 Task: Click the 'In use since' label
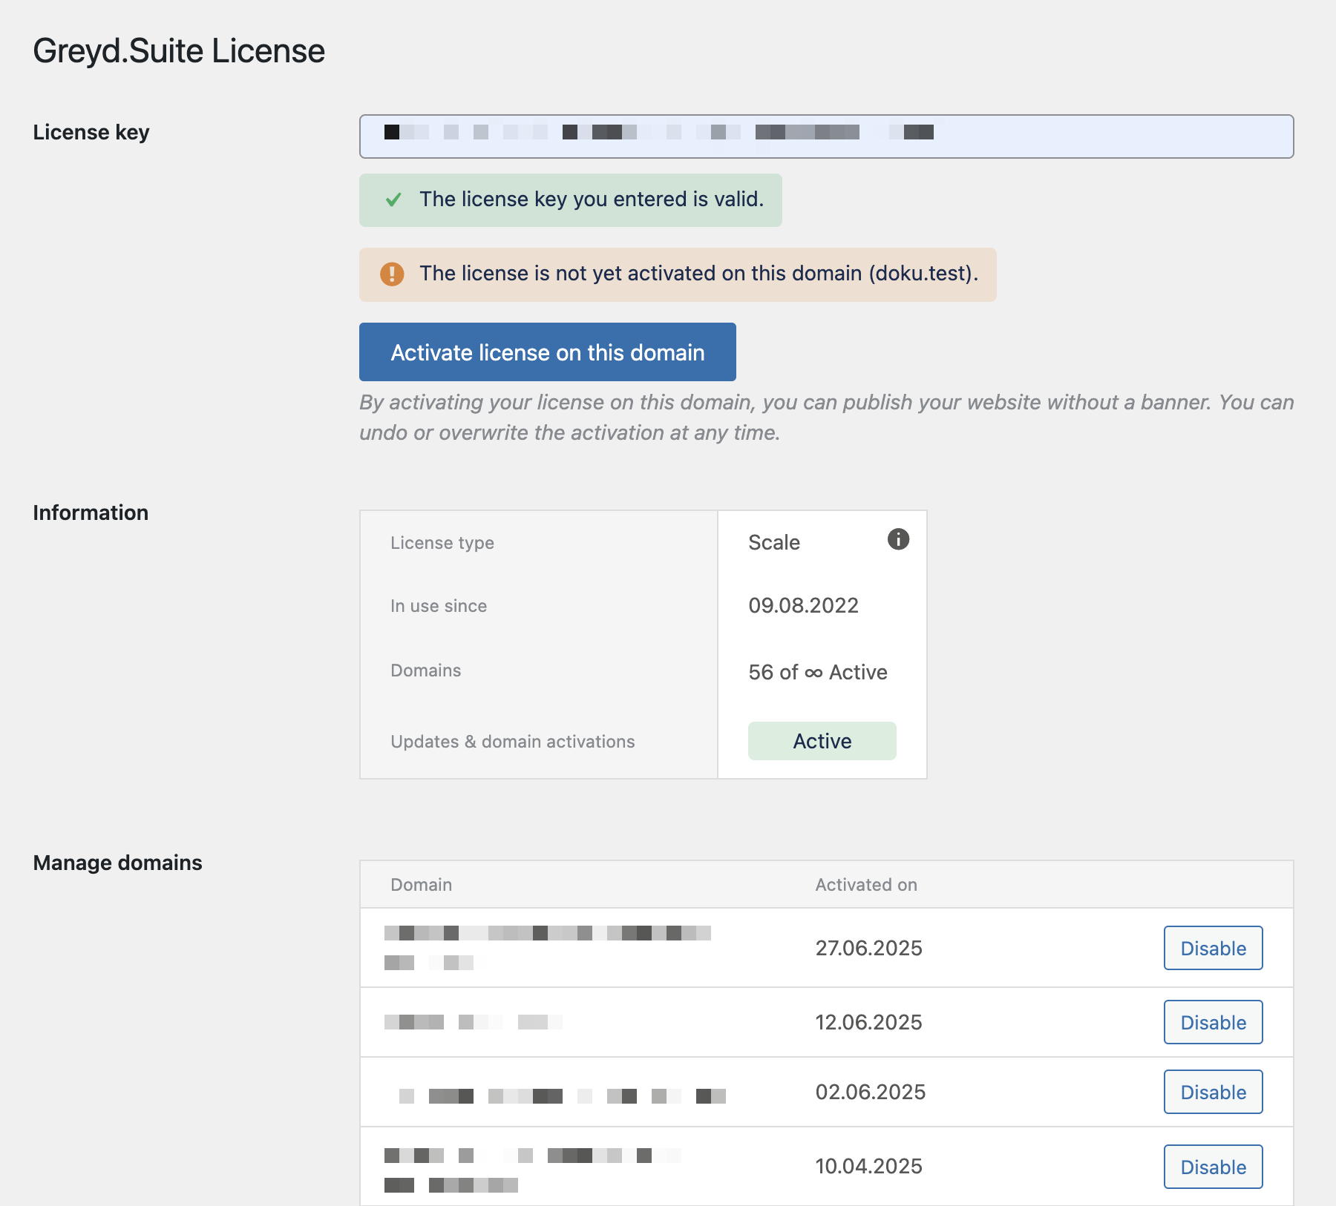[439, 606]
